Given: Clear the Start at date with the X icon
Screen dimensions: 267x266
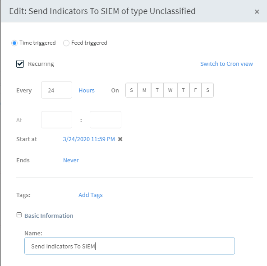Looking at the screenshot, I should point(120,139).
